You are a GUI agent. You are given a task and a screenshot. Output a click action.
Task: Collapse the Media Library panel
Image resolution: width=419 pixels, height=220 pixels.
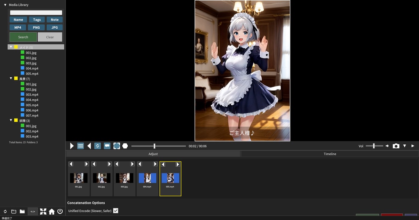tap(5, 5)
